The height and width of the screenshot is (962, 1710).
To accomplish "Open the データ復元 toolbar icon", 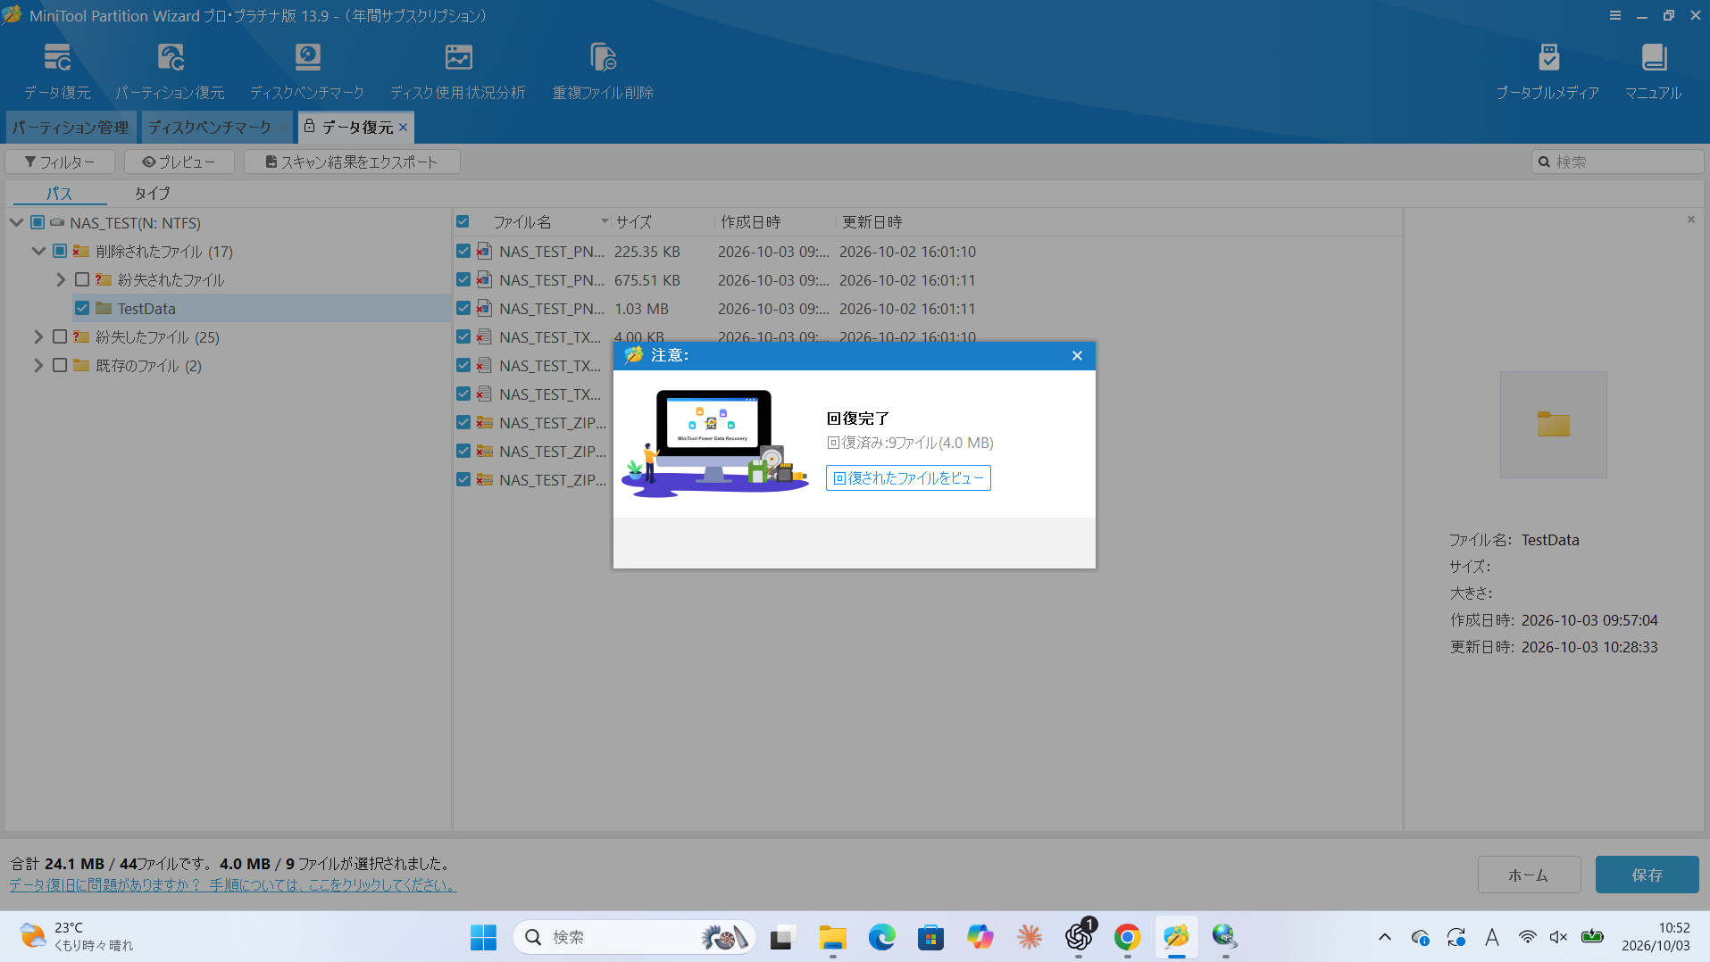I will (x=57, y=71).
